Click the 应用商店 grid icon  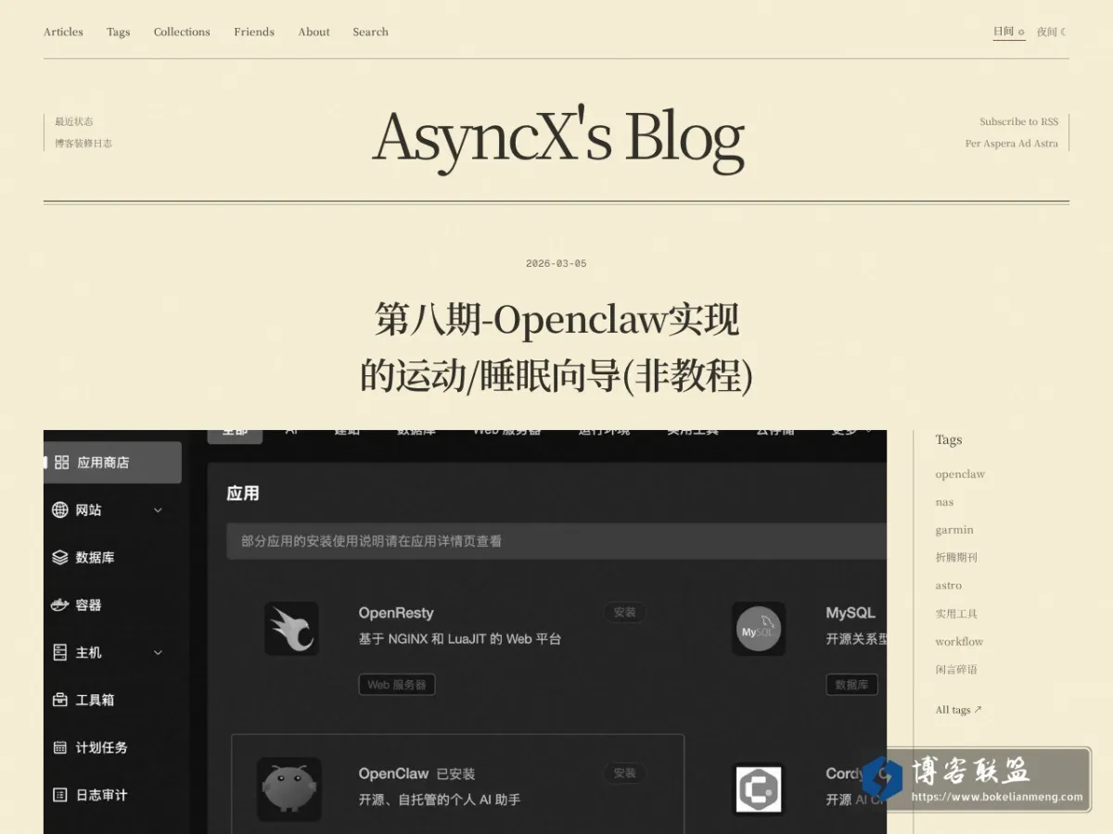point(62,462)
